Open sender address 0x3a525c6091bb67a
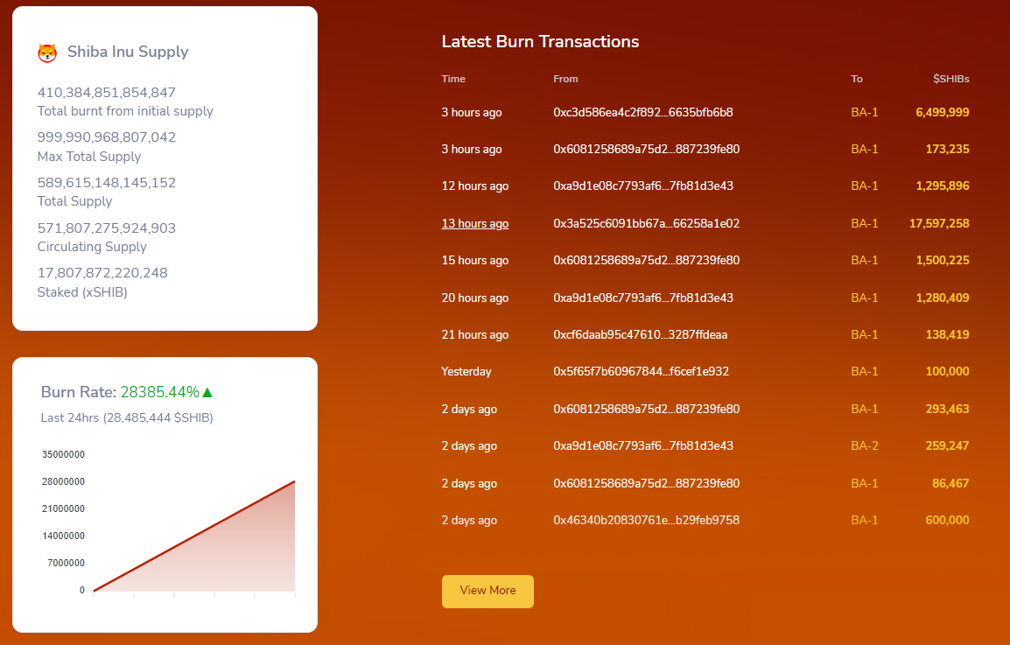 [646, 223]
